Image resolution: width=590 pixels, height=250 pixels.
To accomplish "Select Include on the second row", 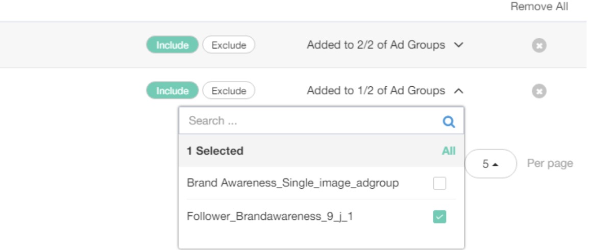I will coord(172,91).
